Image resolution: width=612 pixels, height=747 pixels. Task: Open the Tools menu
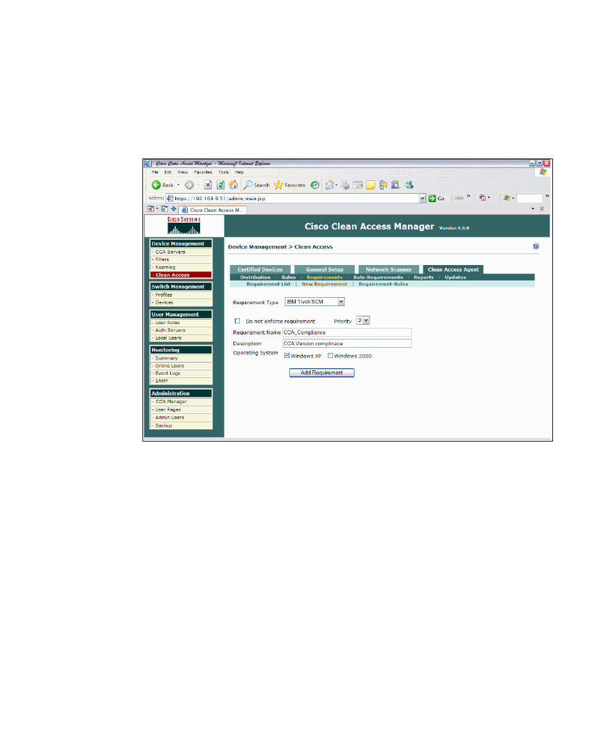coord(224,173)
